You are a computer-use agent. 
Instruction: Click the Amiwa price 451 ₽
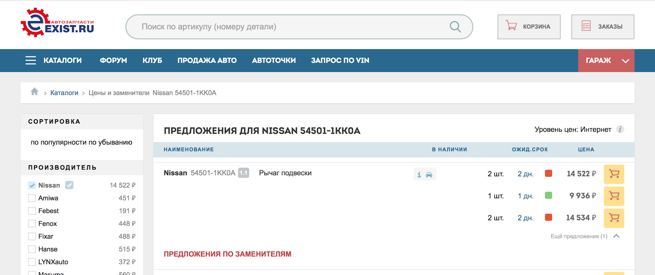coord(127,198)
